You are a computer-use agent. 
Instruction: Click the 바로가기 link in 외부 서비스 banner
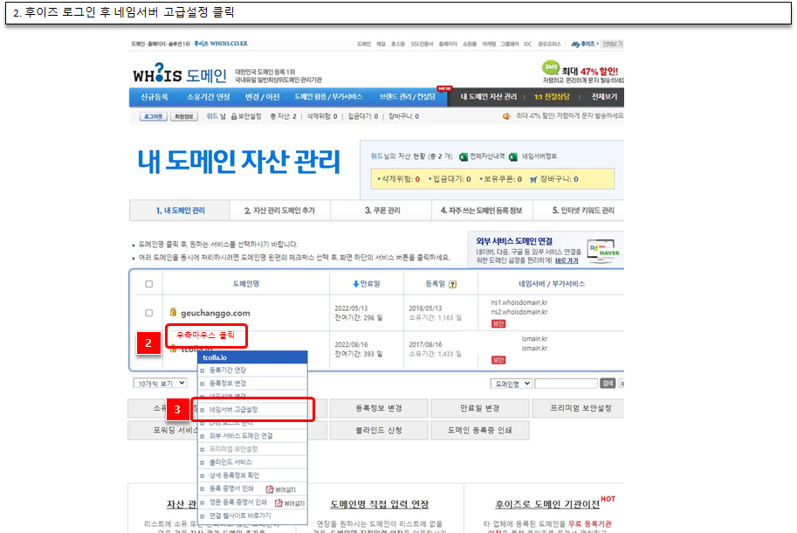click(x=567, y=261)
